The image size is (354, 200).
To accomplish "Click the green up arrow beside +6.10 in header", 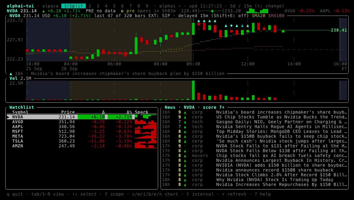I will coord(44,11).
